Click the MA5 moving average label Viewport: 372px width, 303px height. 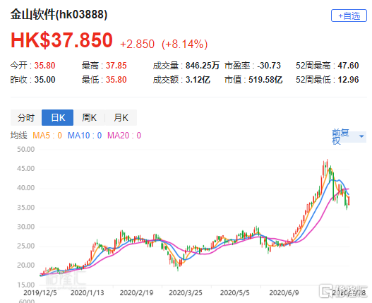pyautogui.click(x=47, y=136)
